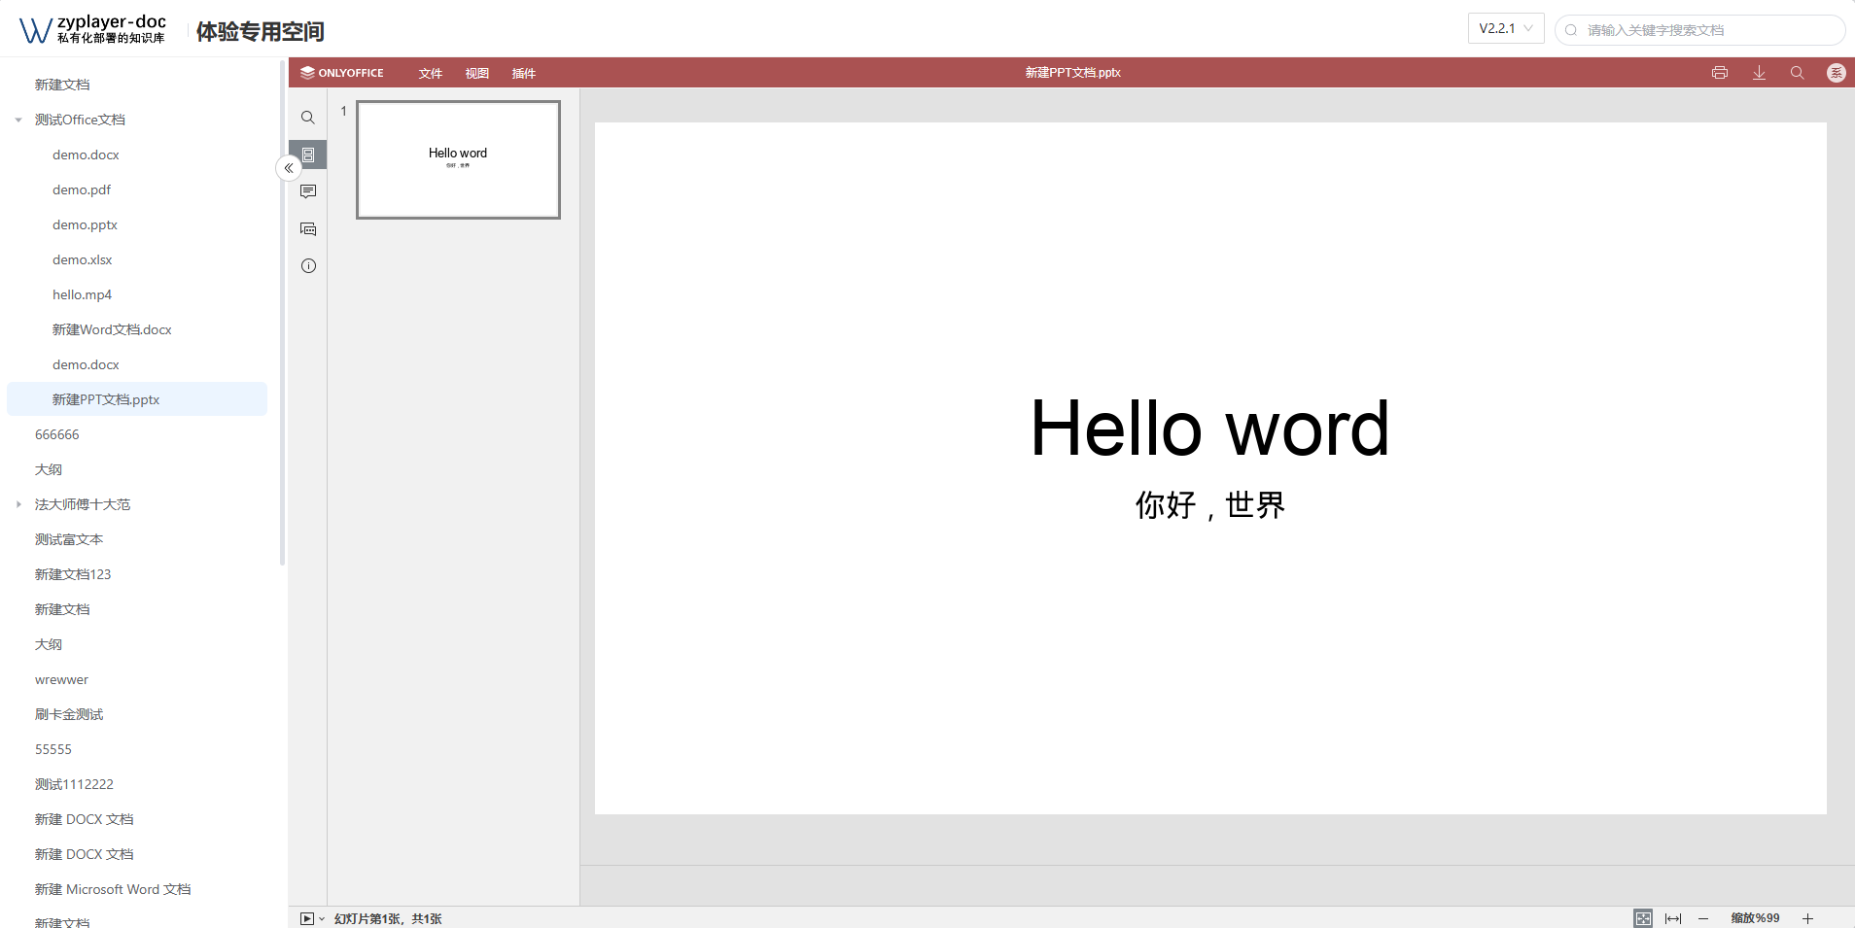
Task: Zoom out with the minus button
Action: point(1703,918)
